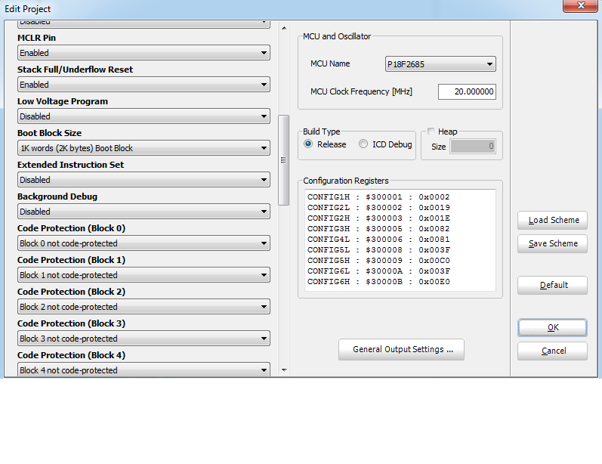This screenshot has width=602, height=464.
Task: Open the MCU Name combo box
Action: (x=440, y=64)
